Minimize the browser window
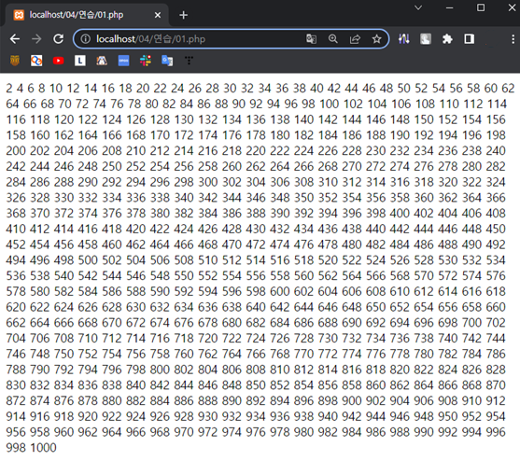Image resolution: width=520 pixels, height=461 pixels. click(x=450, y=7)
